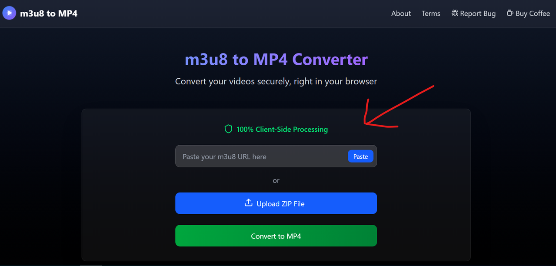
Task: Click the green shield icon
Action: click(228, 129)
